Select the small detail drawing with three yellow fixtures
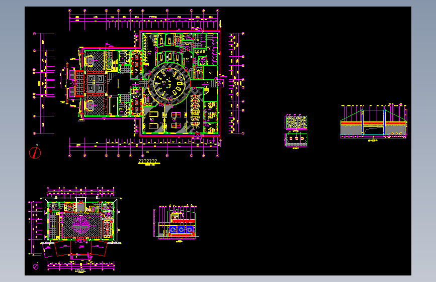The image size is (436, 282). click(296, 140)
